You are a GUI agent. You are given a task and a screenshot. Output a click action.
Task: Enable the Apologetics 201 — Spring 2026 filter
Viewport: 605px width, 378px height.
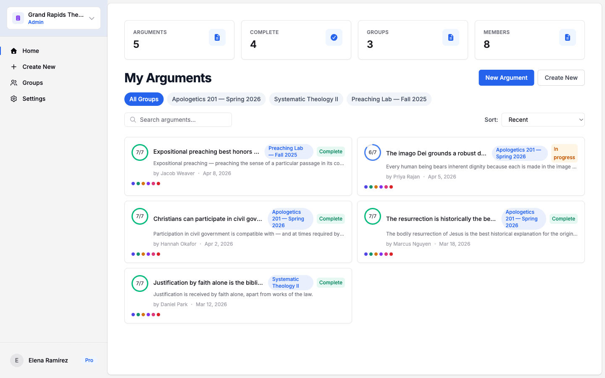tap(216, 99)
